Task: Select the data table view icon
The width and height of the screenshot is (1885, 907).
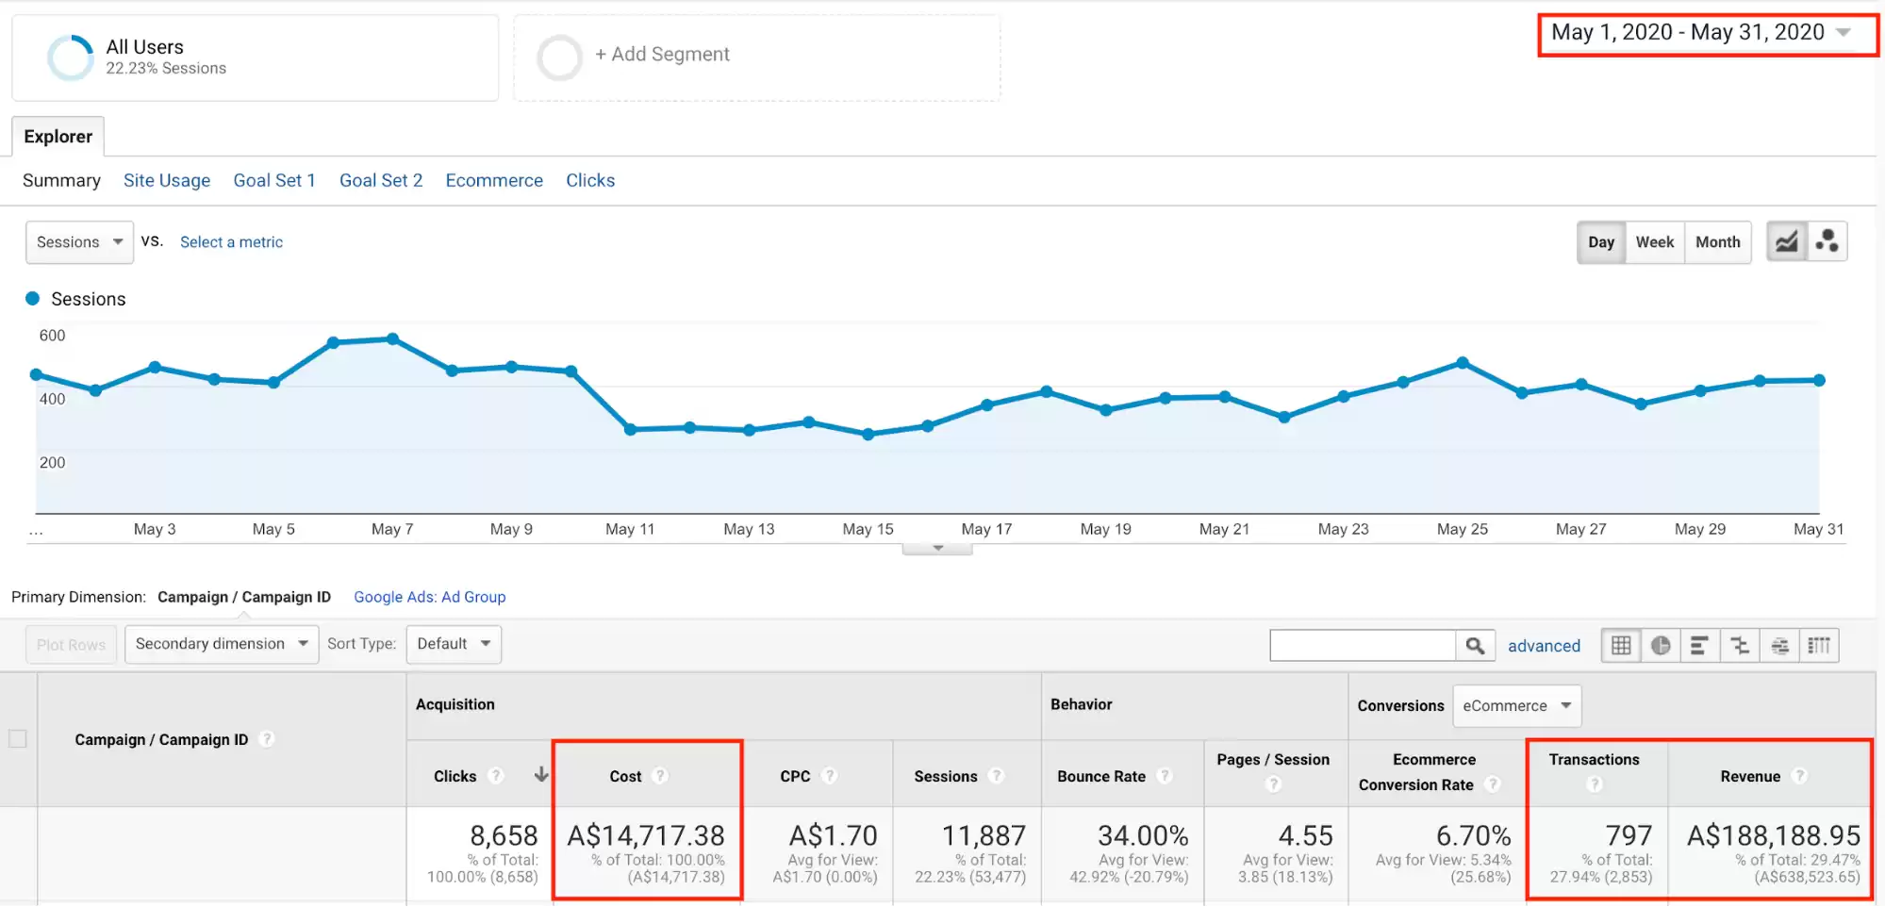Action: click(x=1621, y=646)
